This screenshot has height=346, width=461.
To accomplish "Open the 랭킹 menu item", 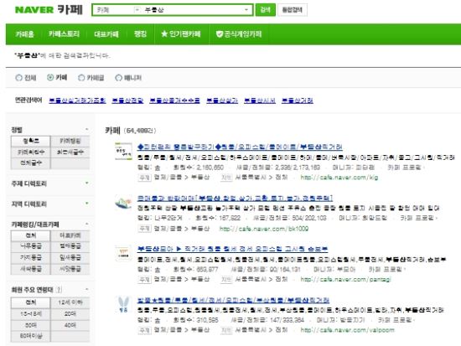I will click(140, 34).
